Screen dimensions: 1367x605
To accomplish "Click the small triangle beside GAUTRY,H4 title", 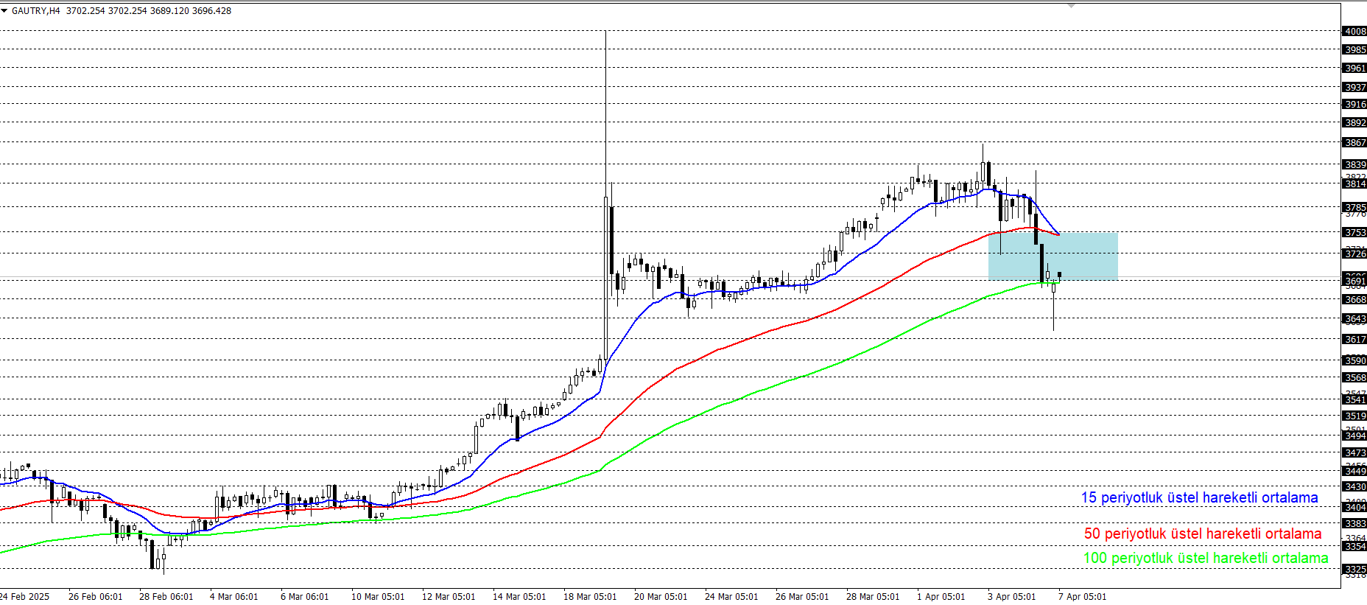I will point(4,11).
